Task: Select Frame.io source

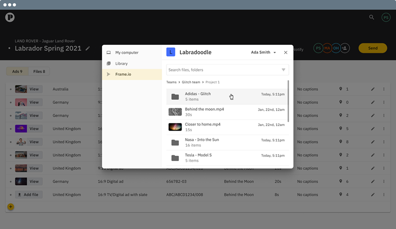Action: pyautogui.click(x=132, y=74)
